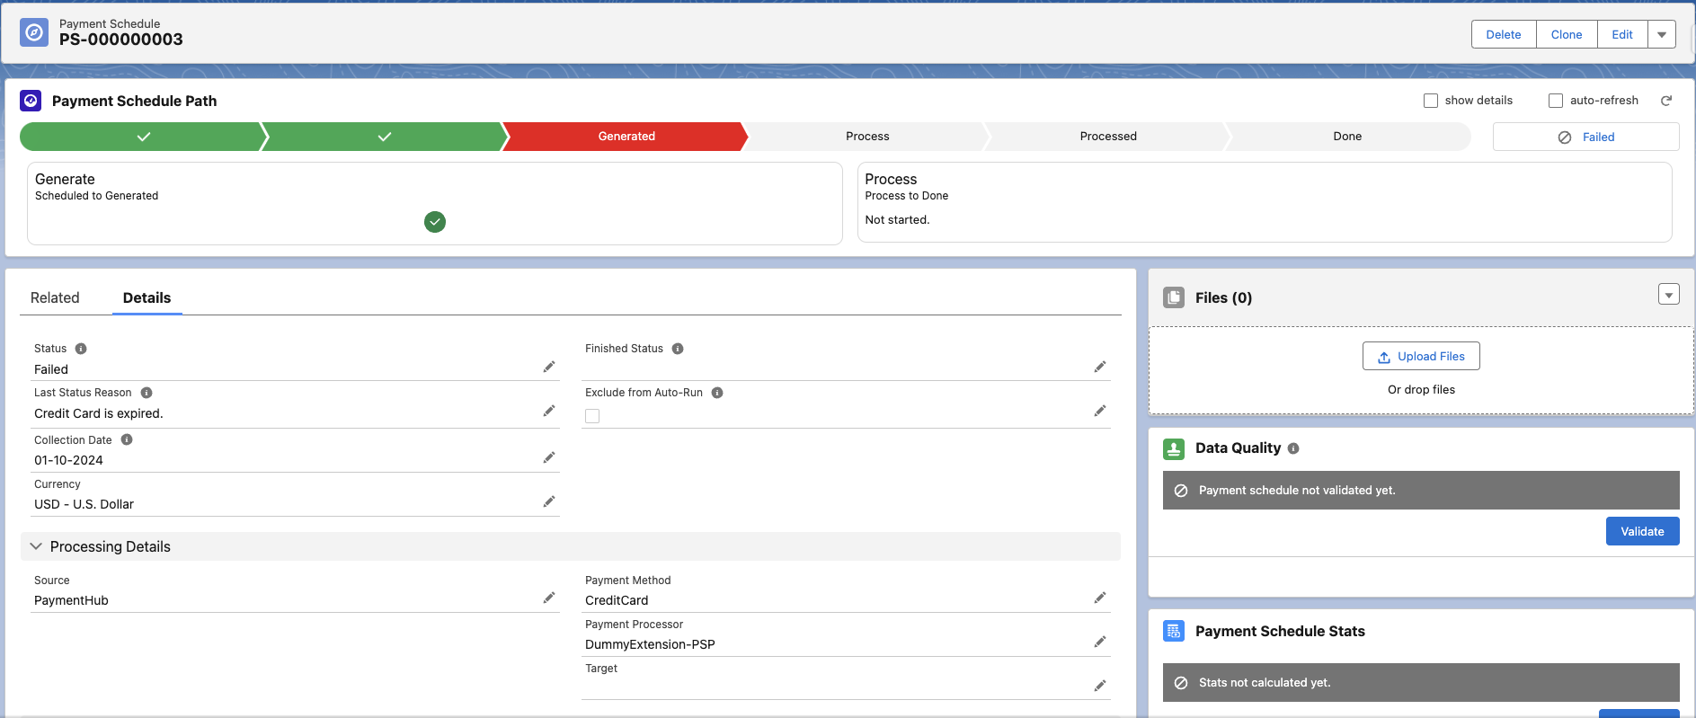This screenshot has height=718, width=1696.
Task: Click the pencil icon for Payment Processor
Action: coord(1099,642)
